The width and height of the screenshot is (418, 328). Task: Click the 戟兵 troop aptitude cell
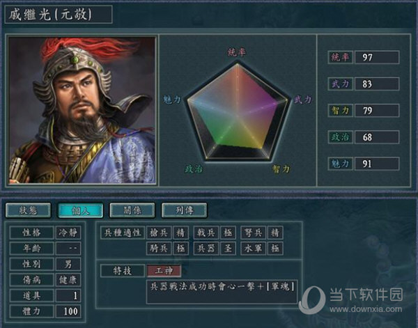pos(206,233)
